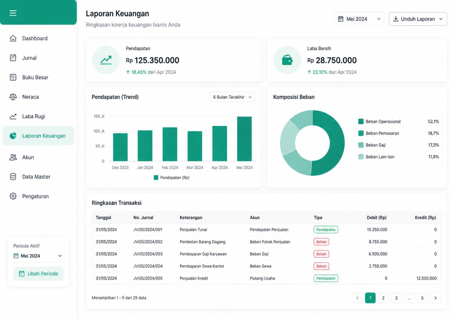Open Dashboard from the sidebar
Image resolution: width=456 pixels, height=319 pixels.
pyautogui.click(x=38, y=38)
